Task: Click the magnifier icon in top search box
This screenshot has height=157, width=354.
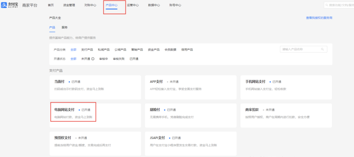Action: [x=327, y=5]
